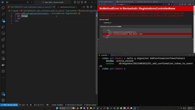
Task: Click Sorbet: Disabled status item
Action: pos(57,105)
